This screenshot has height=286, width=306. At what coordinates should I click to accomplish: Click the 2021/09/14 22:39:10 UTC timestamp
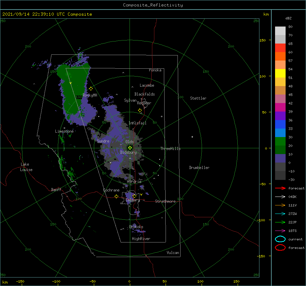[33, 14]
